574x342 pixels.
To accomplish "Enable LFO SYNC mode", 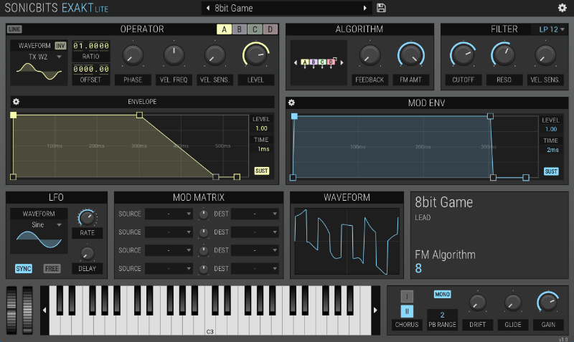I will (24, 268).
